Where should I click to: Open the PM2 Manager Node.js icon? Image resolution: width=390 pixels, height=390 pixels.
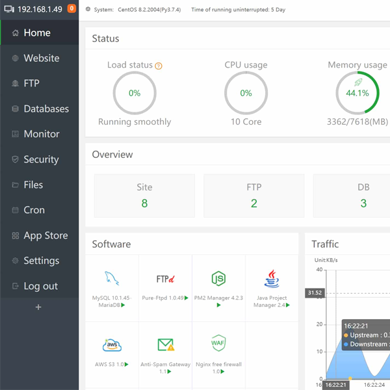coord(218,279)
